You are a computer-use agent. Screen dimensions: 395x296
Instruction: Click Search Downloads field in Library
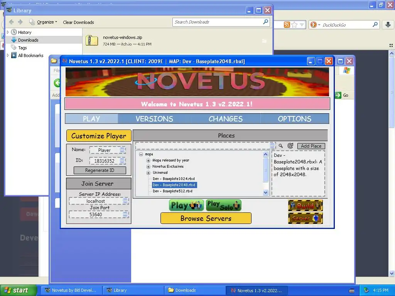point(217,22)
